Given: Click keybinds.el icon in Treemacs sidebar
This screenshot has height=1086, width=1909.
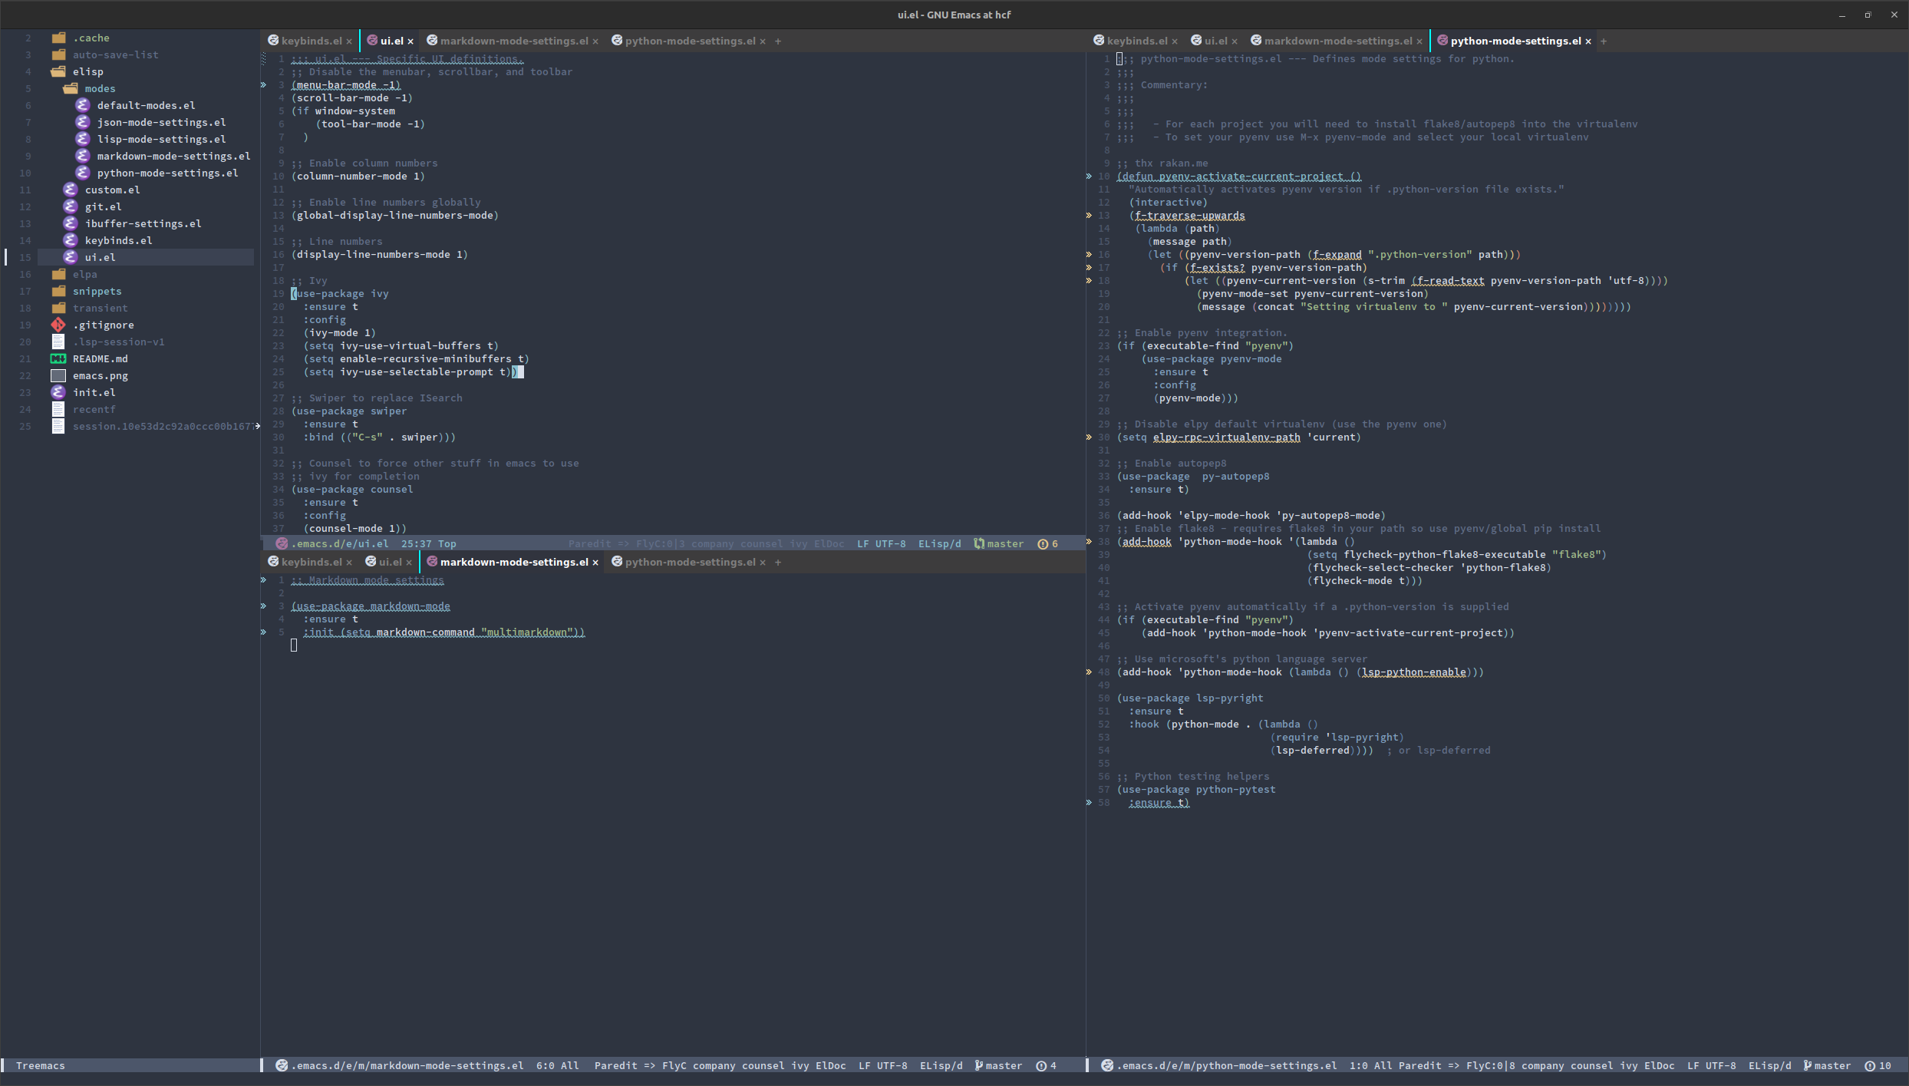Looking at the screenshot, I should coord(71,240).
